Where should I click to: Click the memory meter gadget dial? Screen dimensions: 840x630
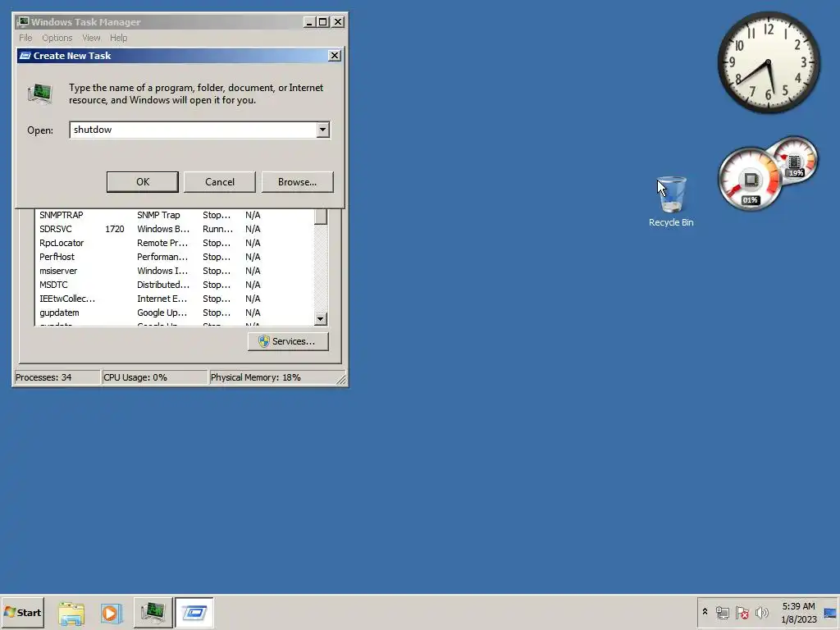pyautogui.click(x=794, y=159)
